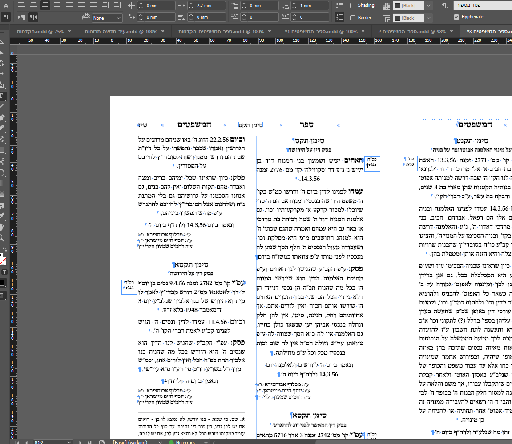Screen dimensions: 512x444
Task: Activate the Zoom magnifier tool
Action: (2, 238)
